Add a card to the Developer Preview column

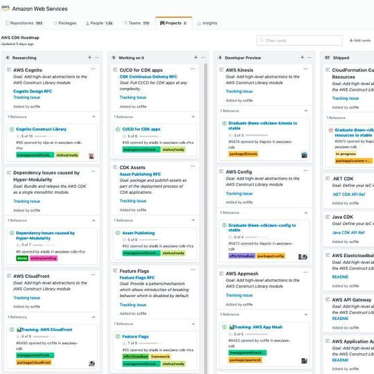click(302, 57)
